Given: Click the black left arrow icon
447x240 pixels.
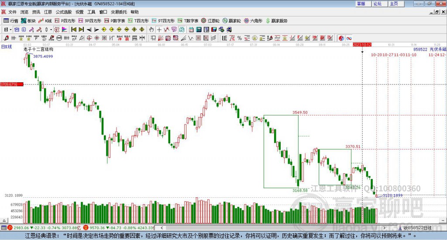Looking at the screenshot, I should [89, 30].
